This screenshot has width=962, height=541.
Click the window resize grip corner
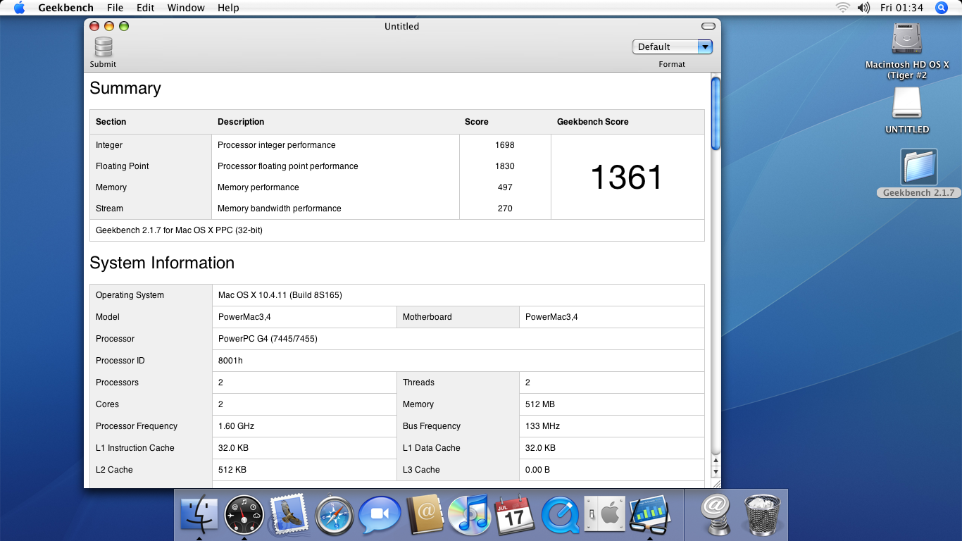[x=716, y=483]
